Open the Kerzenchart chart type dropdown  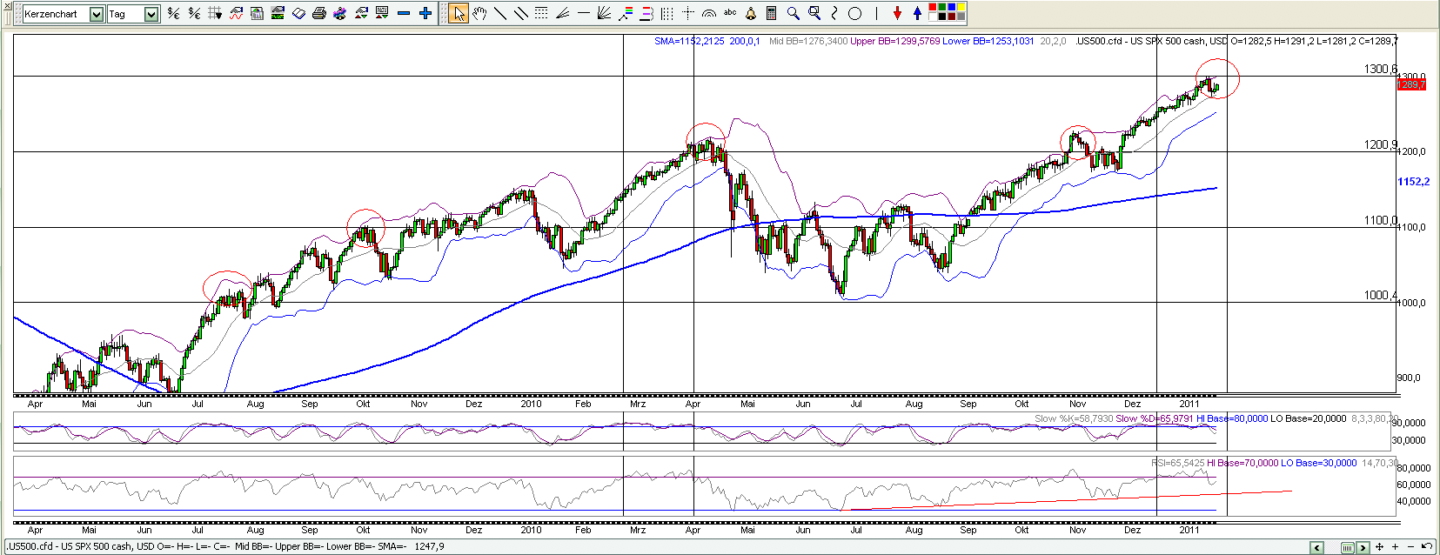point(97,14)
